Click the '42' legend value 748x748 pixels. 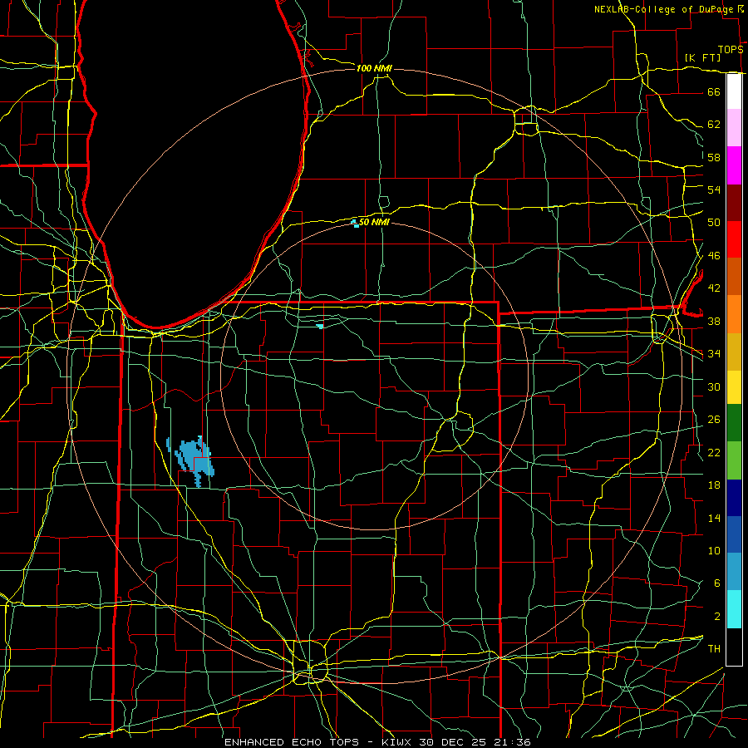714,288
